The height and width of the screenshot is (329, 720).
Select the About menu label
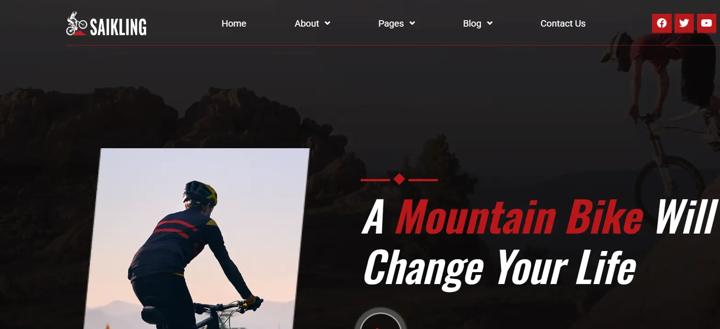pyautogui.click(x=306, y=23)
